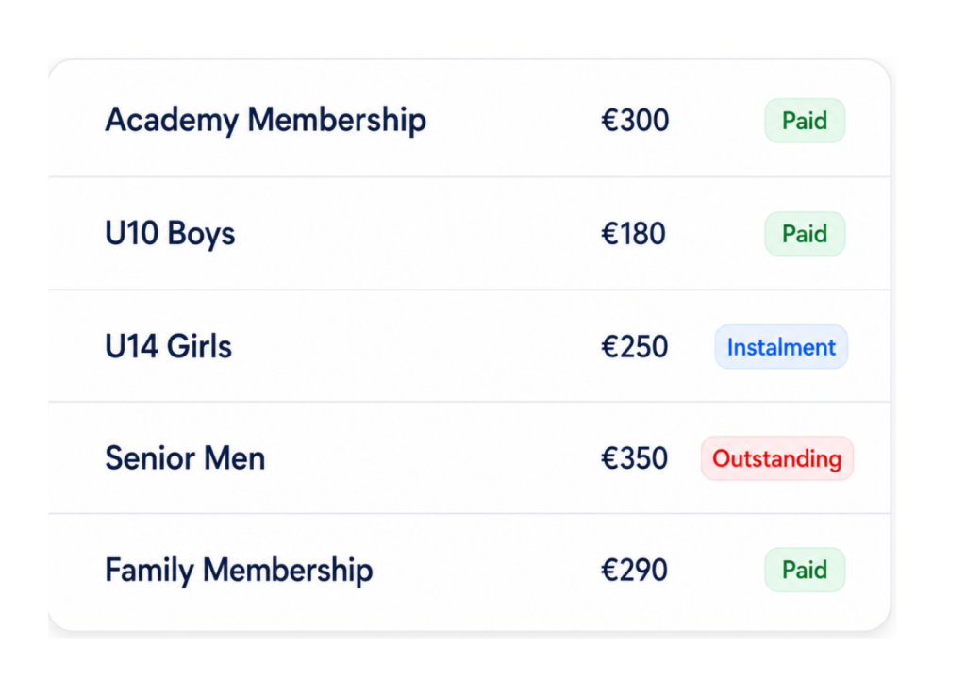Click the €350 Senior Men fee

coord(635,458)
